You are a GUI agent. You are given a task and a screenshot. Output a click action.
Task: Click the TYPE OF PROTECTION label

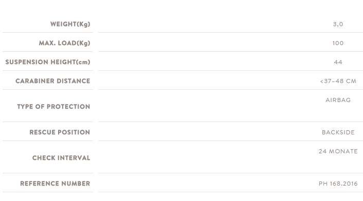click(53, 107)
